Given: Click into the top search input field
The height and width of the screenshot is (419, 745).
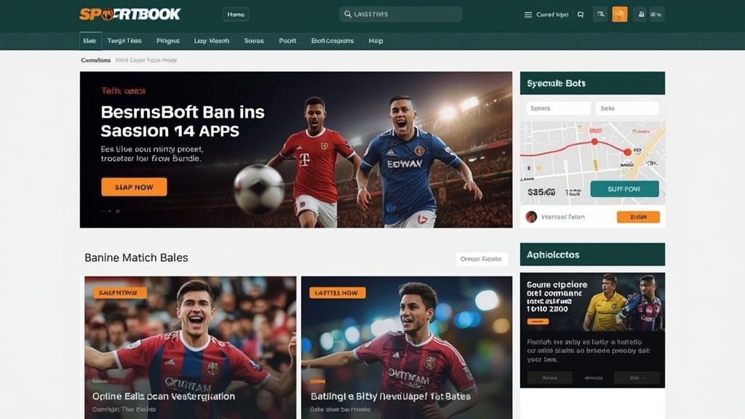Looking at the screenshot, I should [407, 15].
